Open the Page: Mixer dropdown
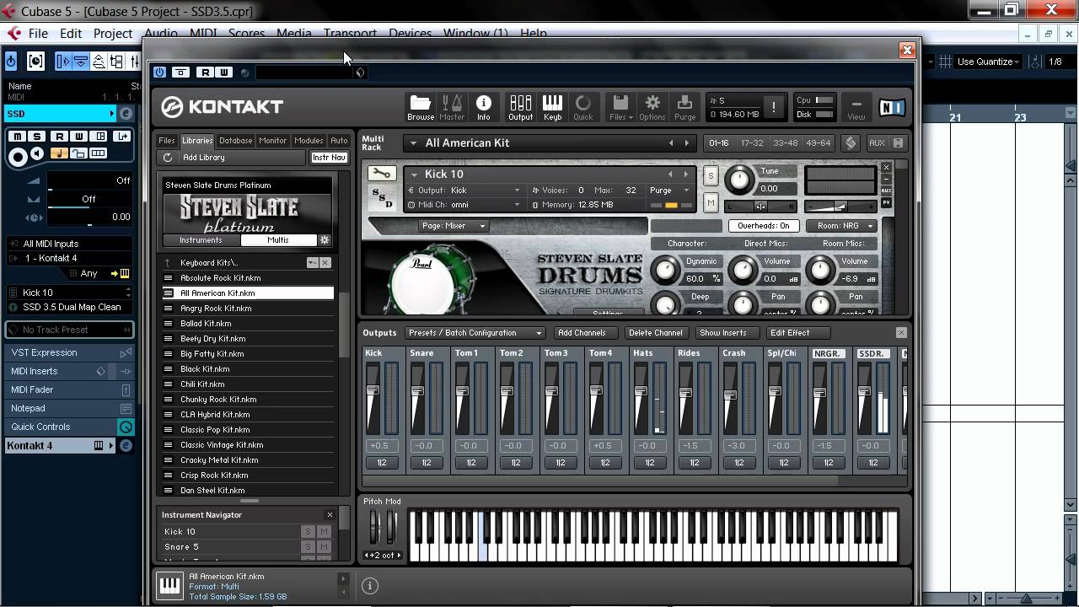This screenshot has width=1079, height=607. point(454,226)
